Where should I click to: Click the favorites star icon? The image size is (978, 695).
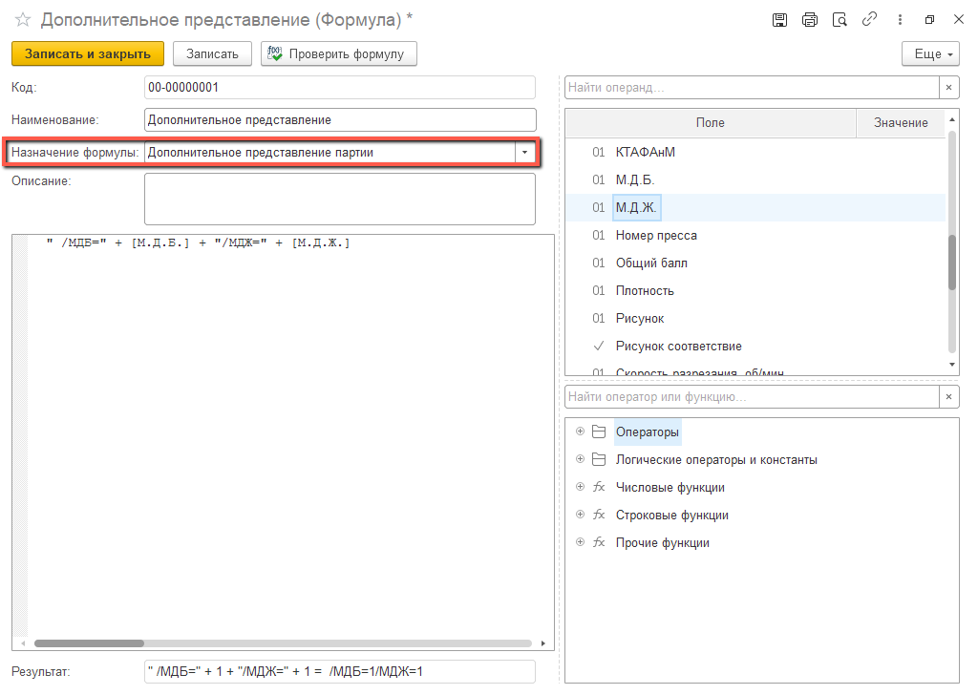point(23,20)
